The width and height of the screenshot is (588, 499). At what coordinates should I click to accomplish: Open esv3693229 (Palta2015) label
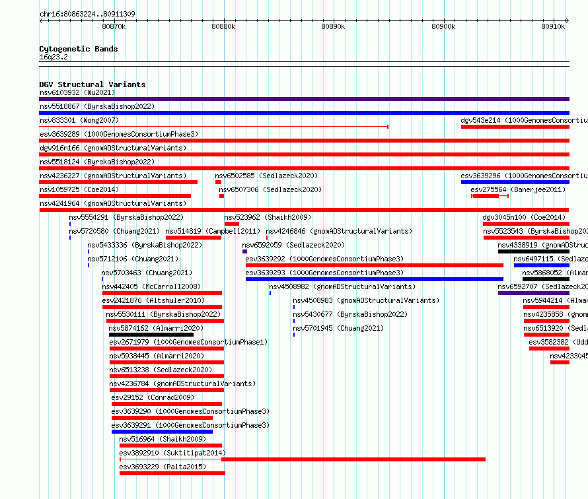coord(163,467)
